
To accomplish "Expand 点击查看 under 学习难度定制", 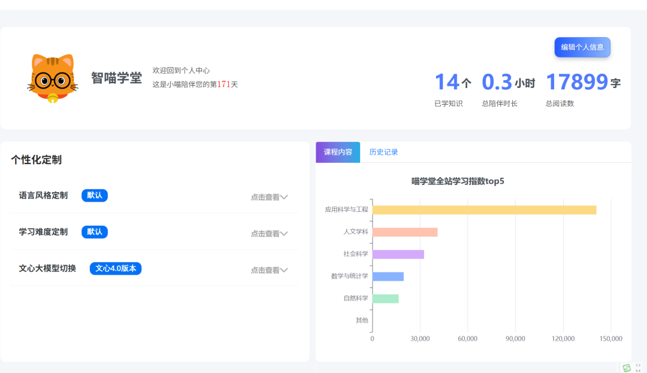I will [x=269, y=233].
